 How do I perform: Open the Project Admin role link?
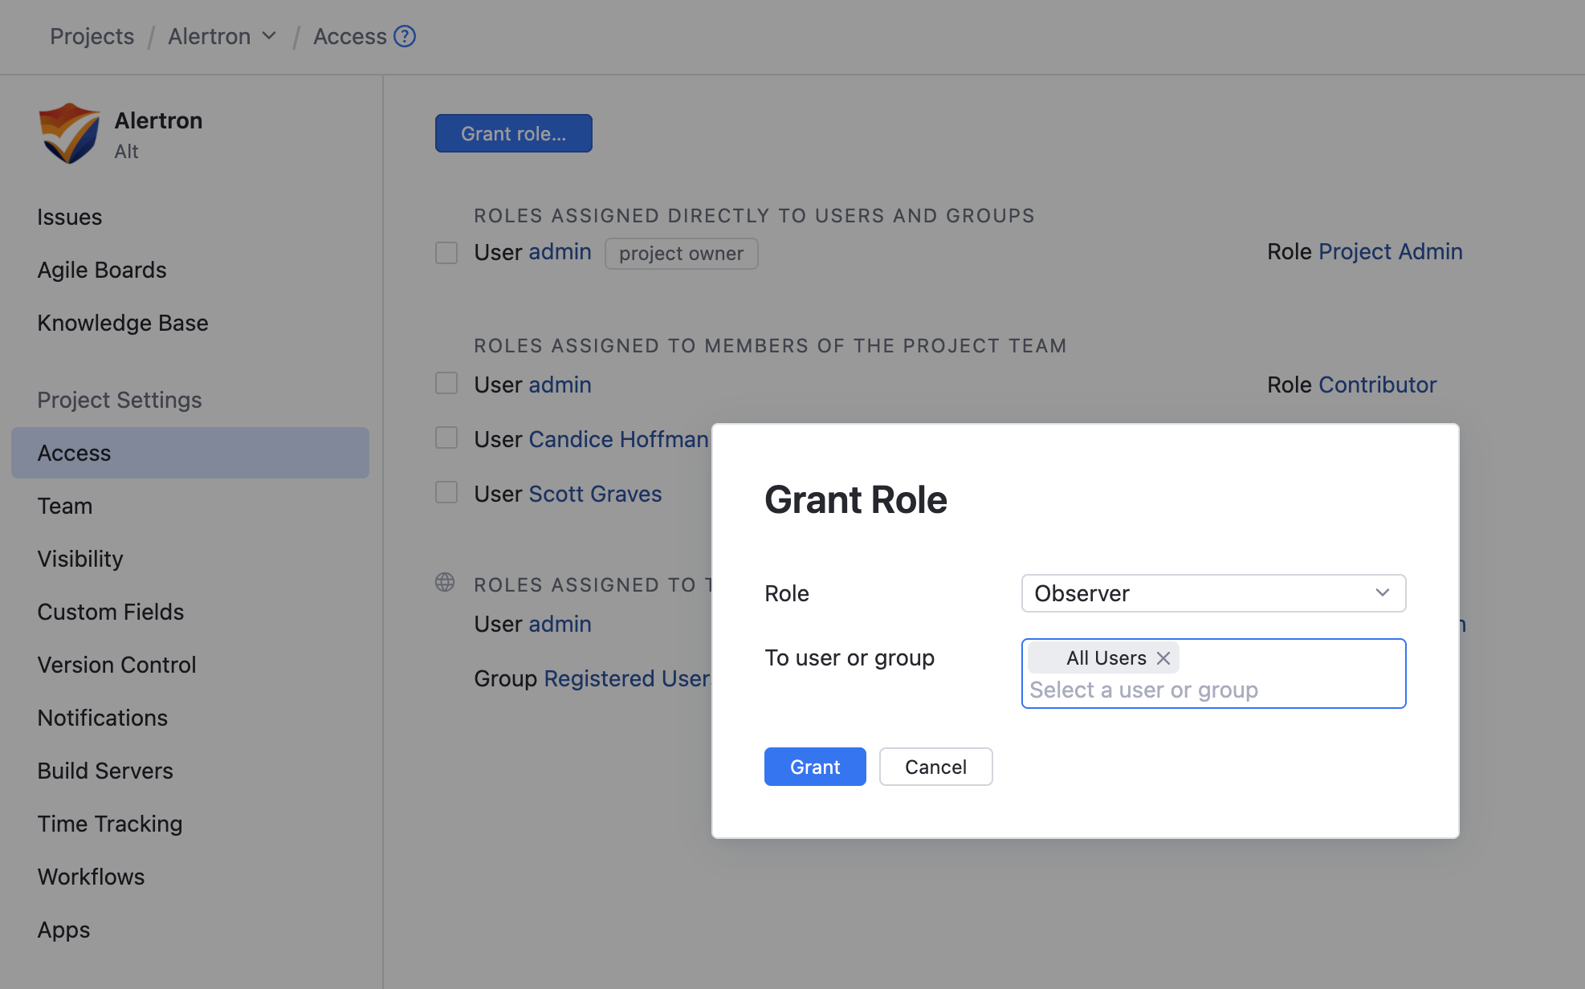[1390, 252]
